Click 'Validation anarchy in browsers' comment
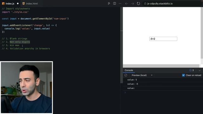Viewport: 203px width, 114px height. (x=30, y=48)
